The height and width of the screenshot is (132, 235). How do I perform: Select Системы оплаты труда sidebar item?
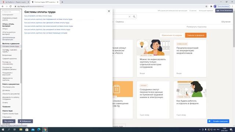(11, 47)
